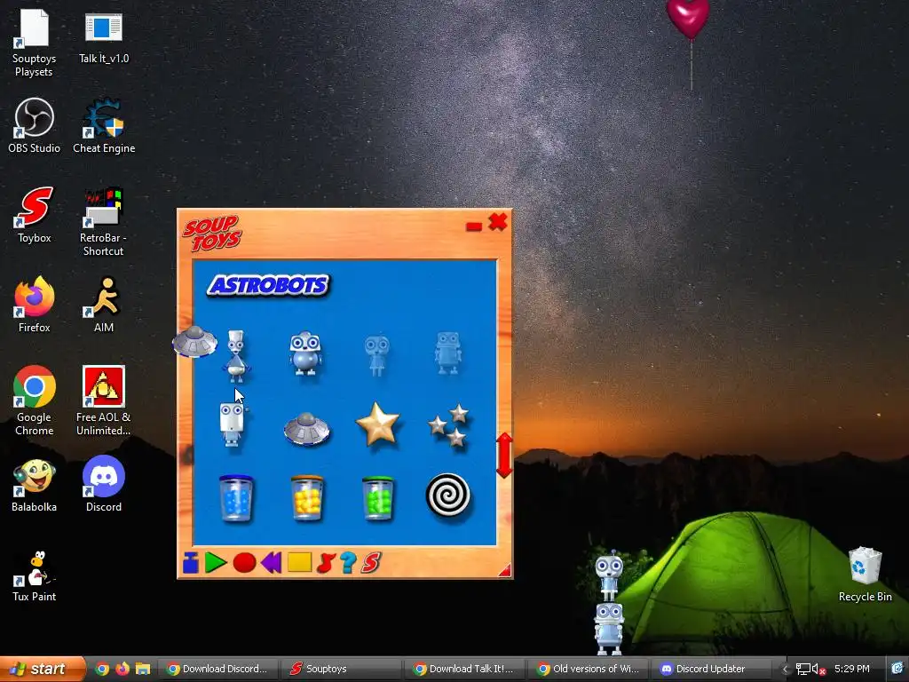The height and width of the screenshot is (682, 909).
Task: Open Balabolka desktop shortcut
Action: 35,485
